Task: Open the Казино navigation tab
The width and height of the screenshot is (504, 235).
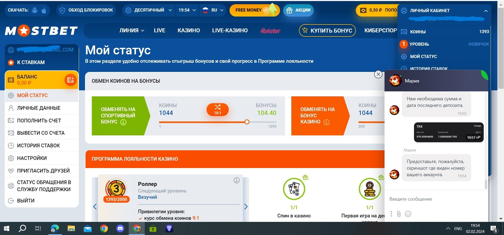Action: tap(189, 30)
